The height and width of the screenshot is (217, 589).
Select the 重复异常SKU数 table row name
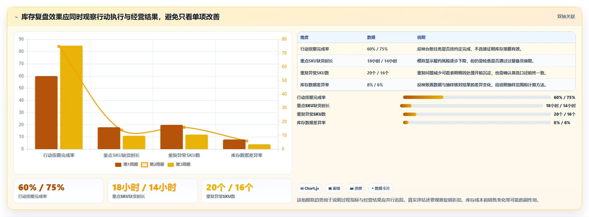click(314, 73)
